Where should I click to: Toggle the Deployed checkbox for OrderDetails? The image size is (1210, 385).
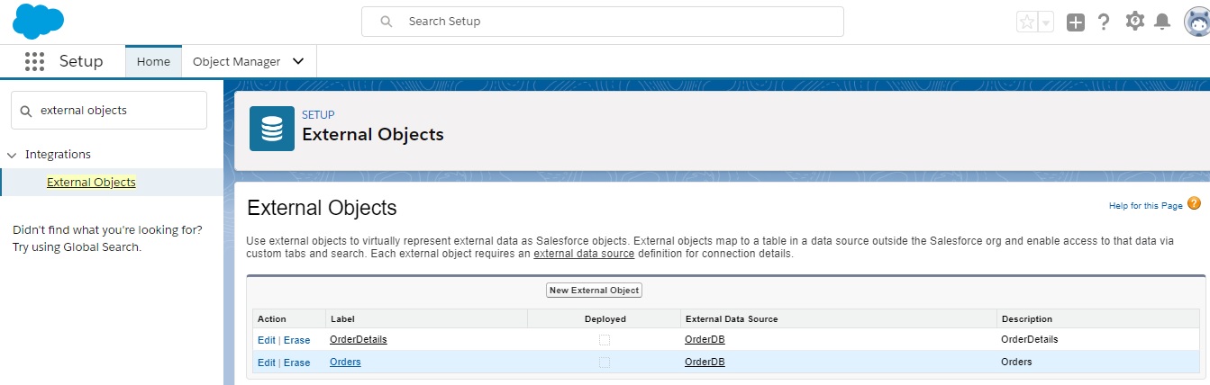[x=605, y=339]
